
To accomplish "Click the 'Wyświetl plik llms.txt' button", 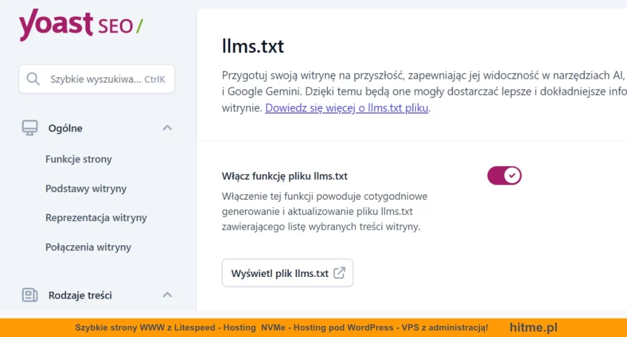I will [x=288, y=273].
